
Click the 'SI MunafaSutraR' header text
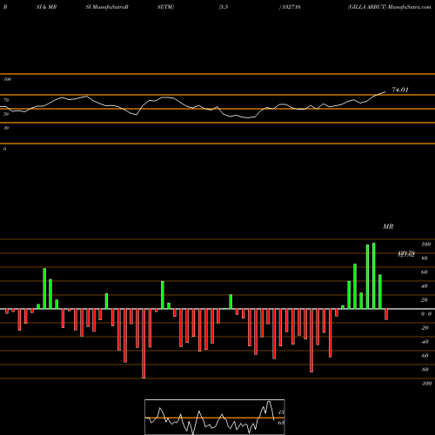[107, 7]
